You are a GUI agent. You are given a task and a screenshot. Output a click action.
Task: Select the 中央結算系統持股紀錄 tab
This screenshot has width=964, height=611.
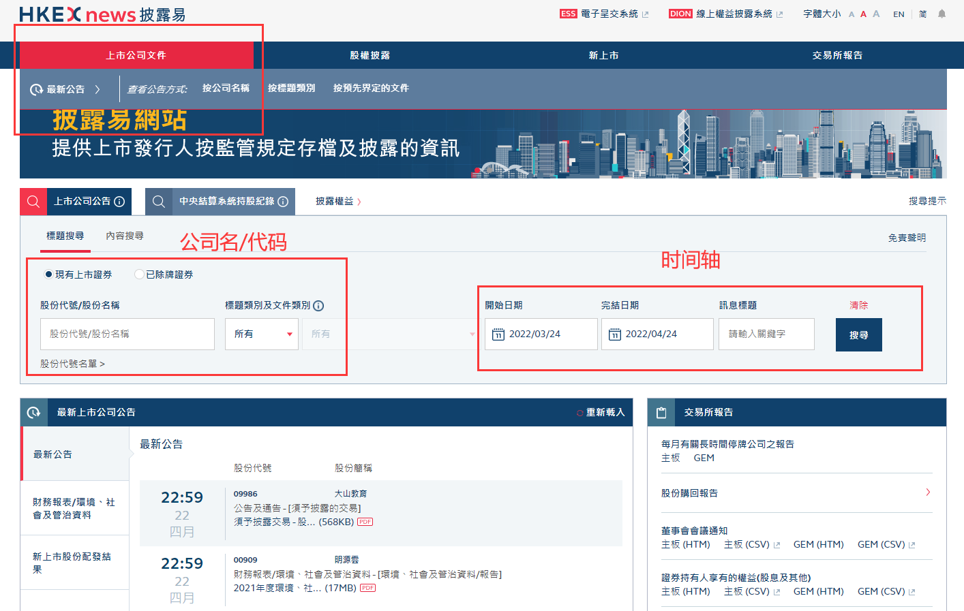(x=227, y=202)
